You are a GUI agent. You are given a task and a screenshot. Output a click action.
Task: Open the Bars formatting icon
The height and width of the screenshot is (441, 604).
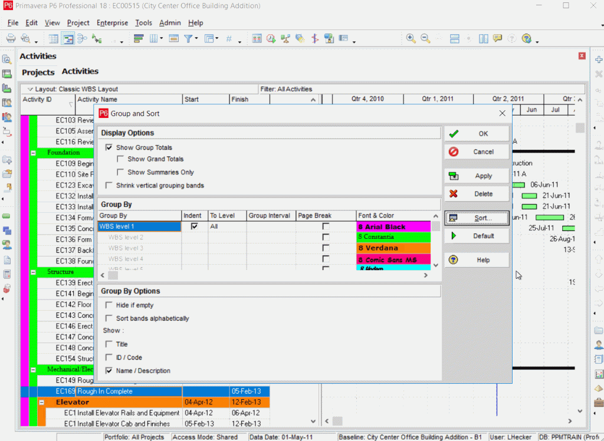coord(139,38)
